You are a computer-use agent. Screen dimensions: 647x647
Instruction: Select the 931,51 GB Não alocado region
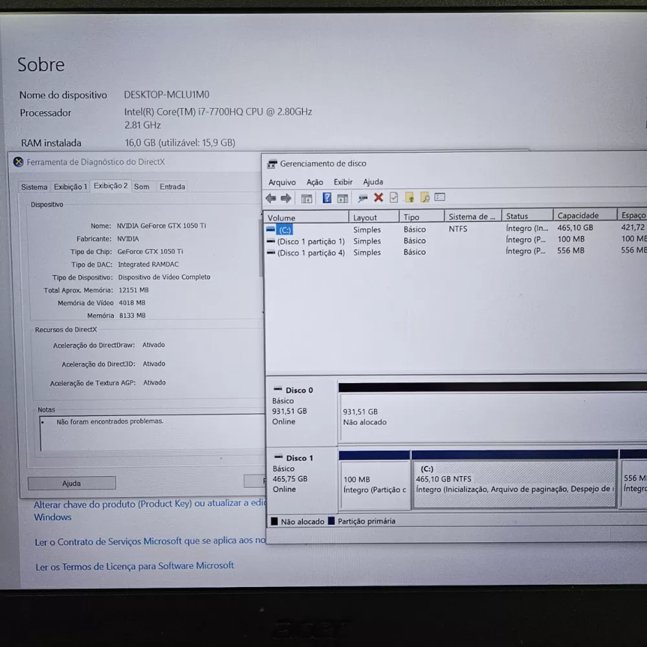pos(492,417)
